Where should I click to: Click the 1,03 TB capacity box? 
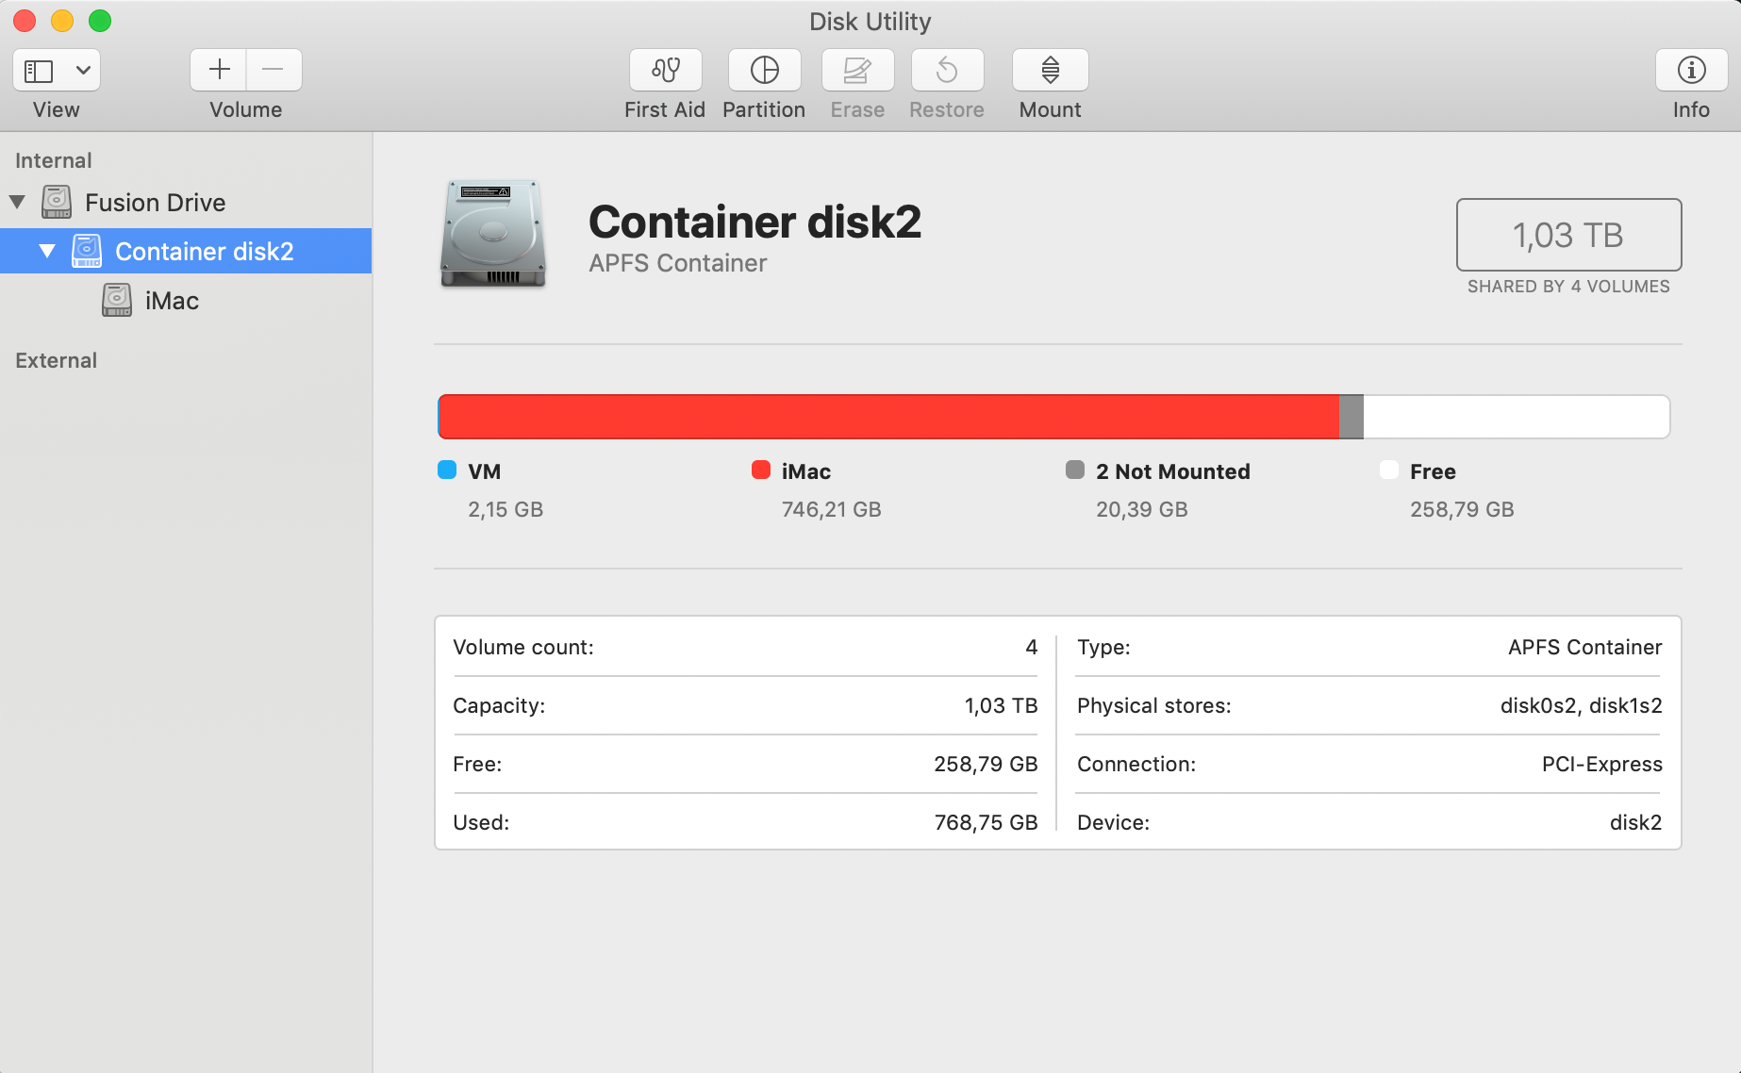[x=1567, y=235]
